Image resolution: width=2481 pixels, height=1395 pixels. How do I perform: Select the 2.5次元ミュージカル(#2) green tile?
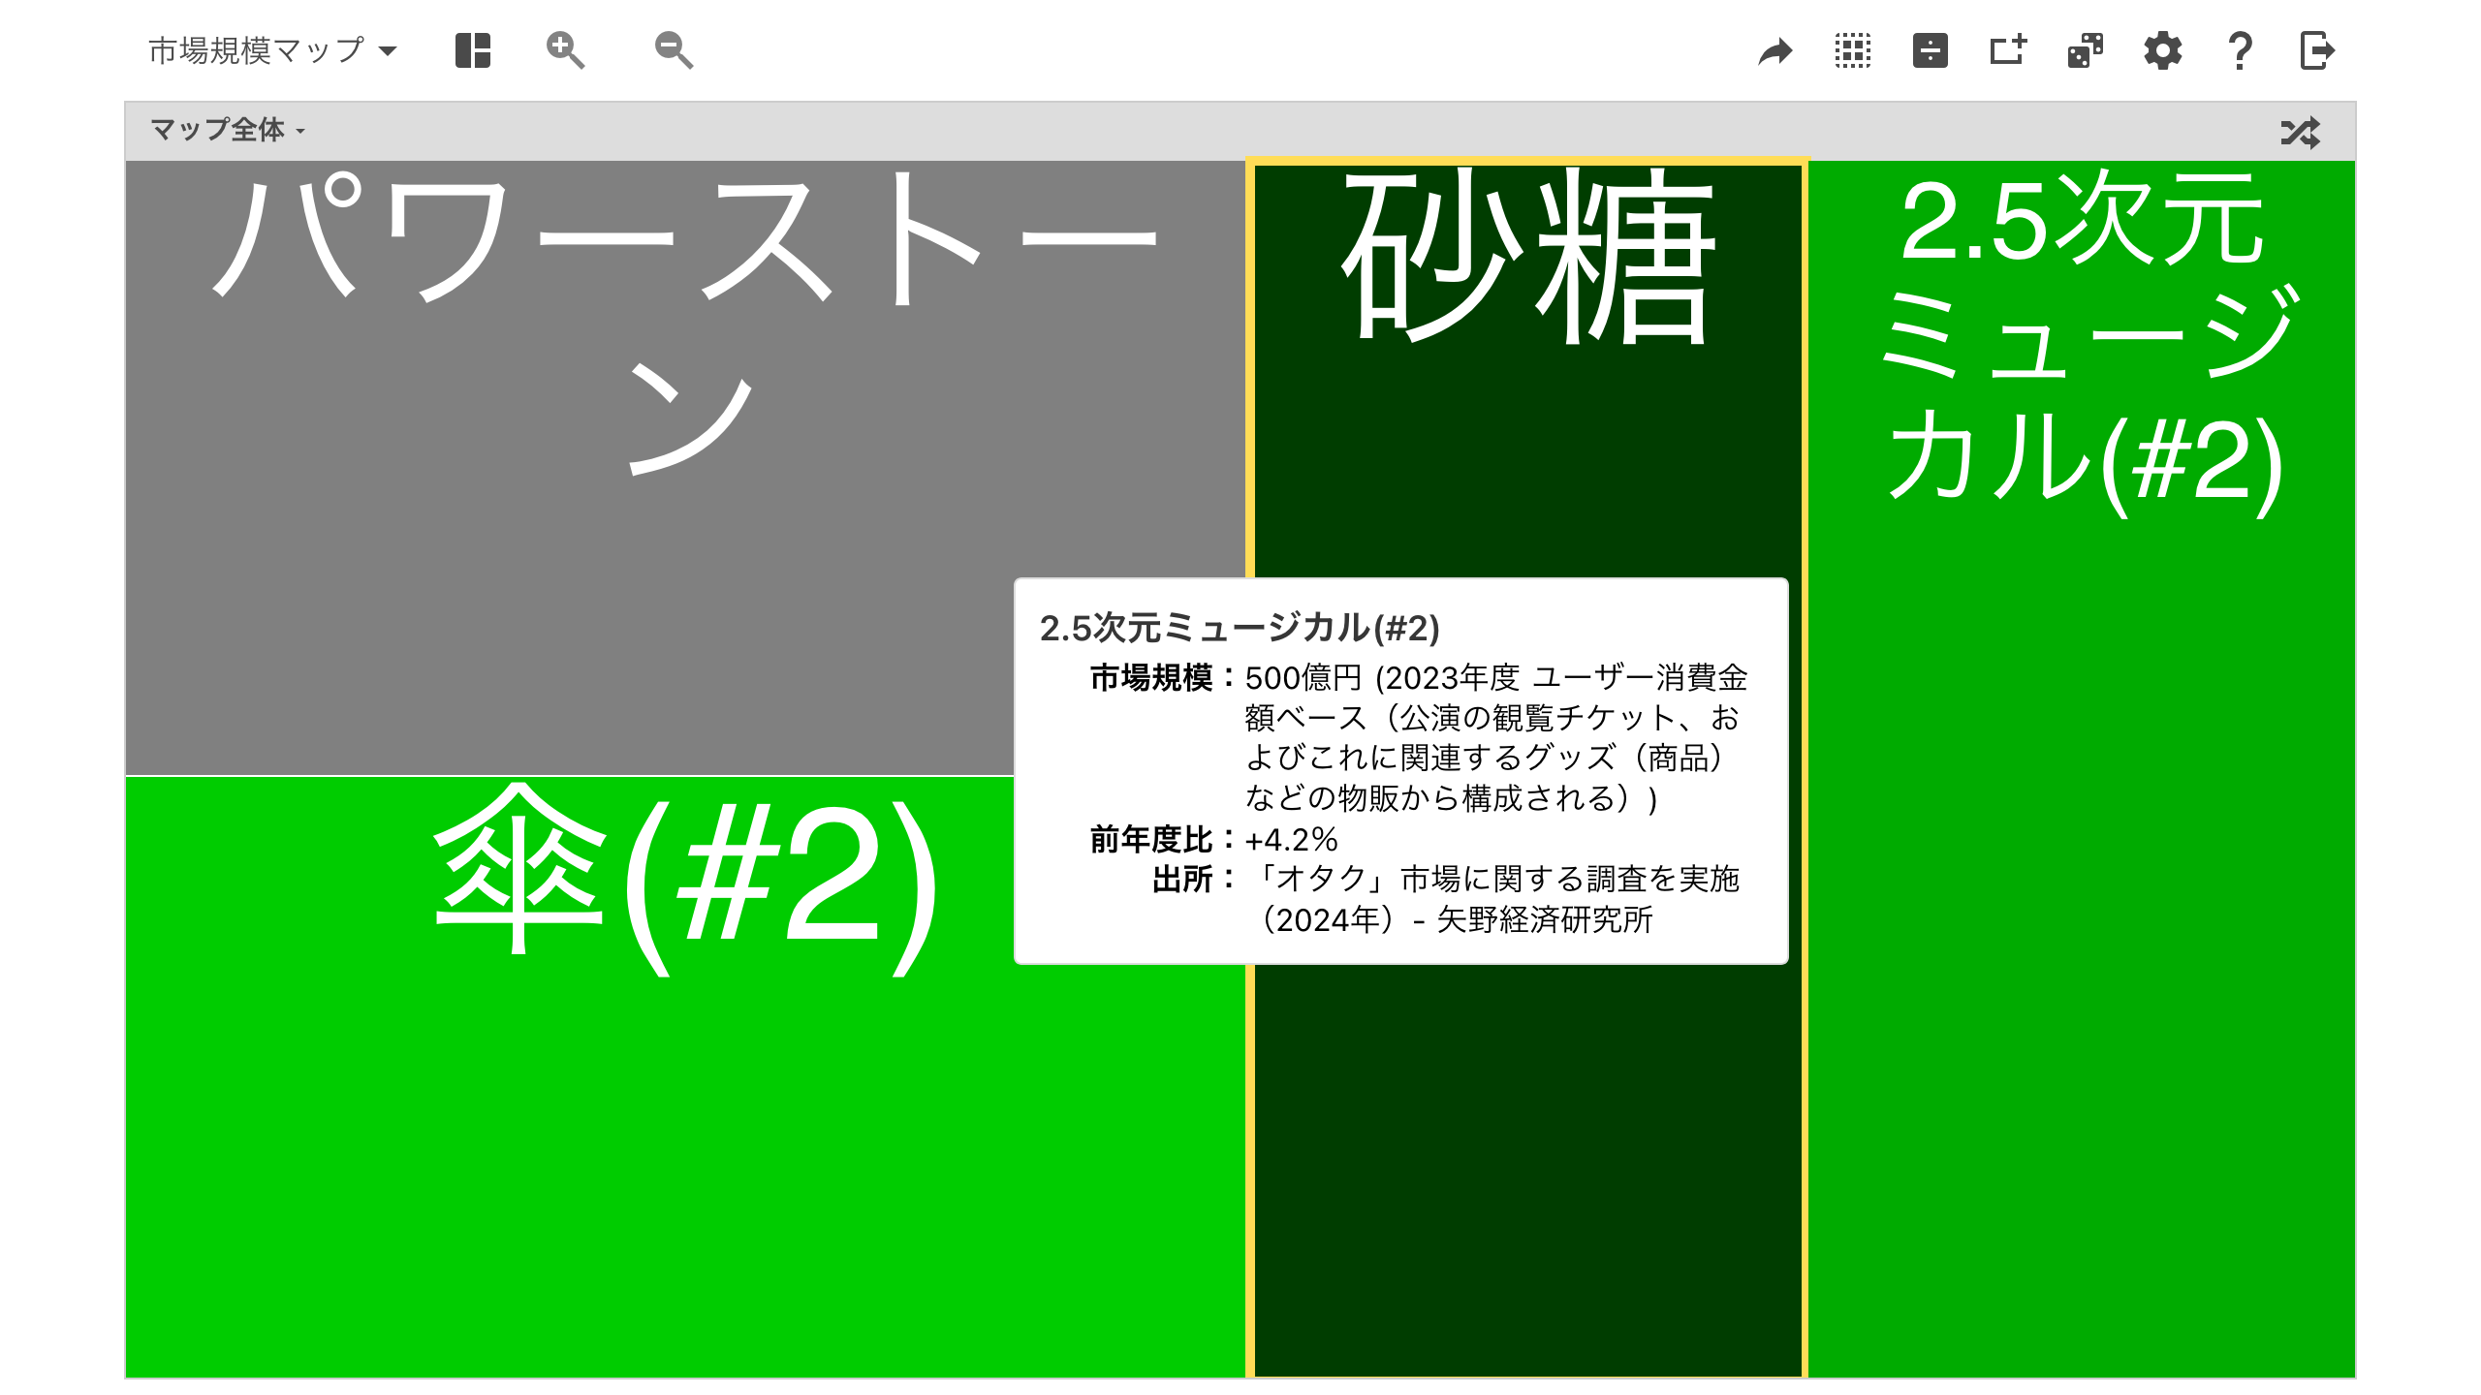tap(2082, 769)
